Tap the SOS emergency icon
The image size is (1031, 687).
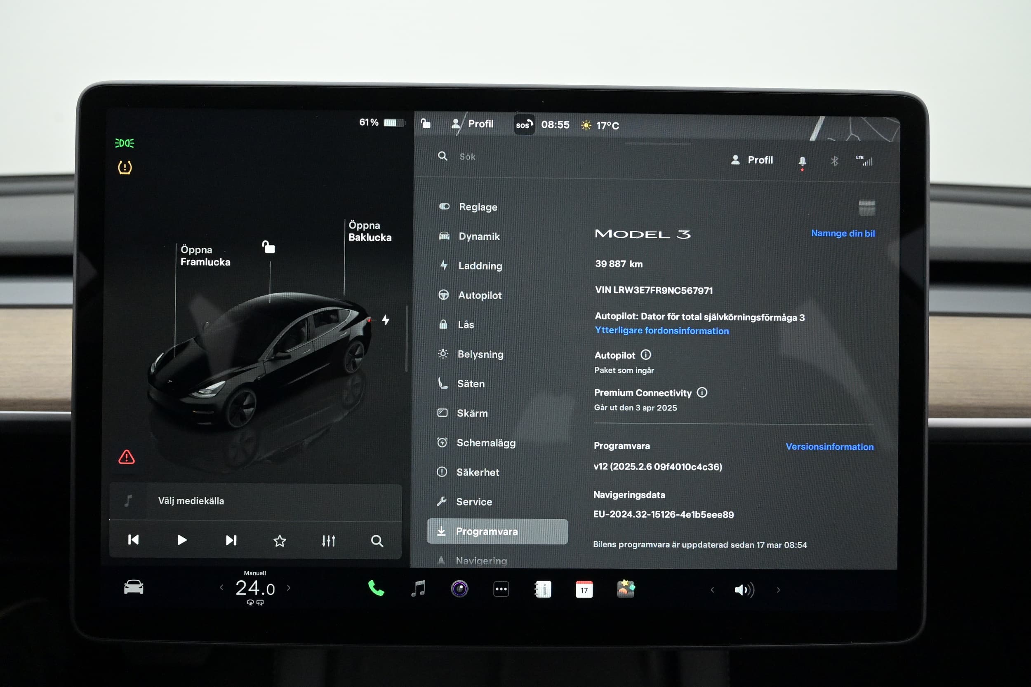[x=524, y=125]
